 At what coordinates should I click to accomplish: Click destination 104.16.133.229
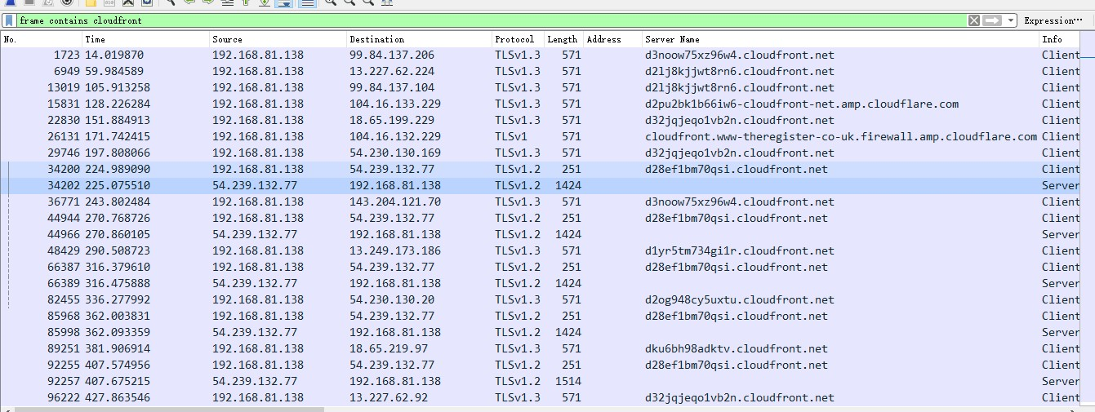395,104
